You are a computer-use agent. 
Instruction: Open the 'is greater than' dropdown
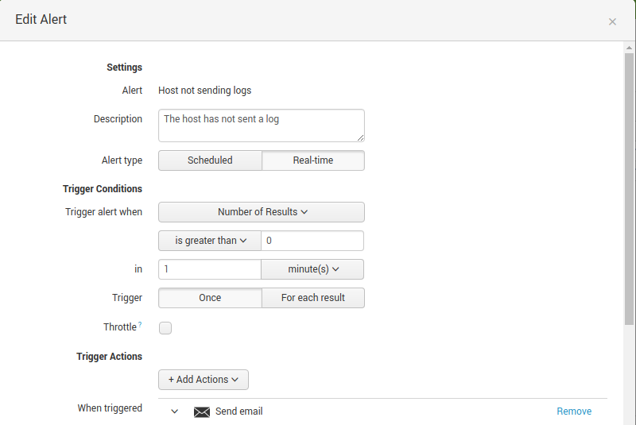[x=210, y=241]
